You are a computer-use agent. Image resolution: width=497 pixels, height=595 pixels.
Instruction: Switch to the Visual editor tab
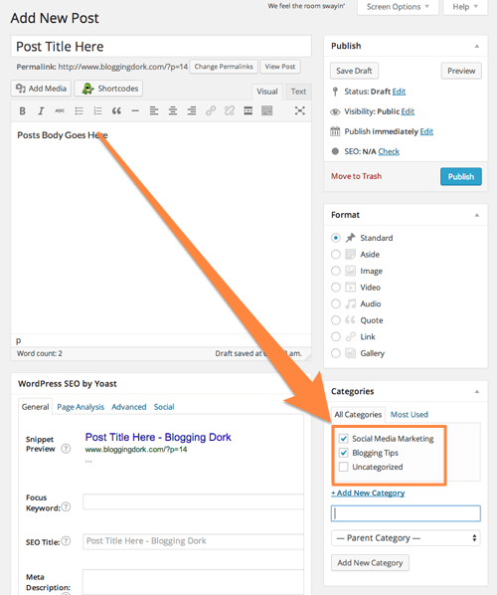(x=266, y=92)
